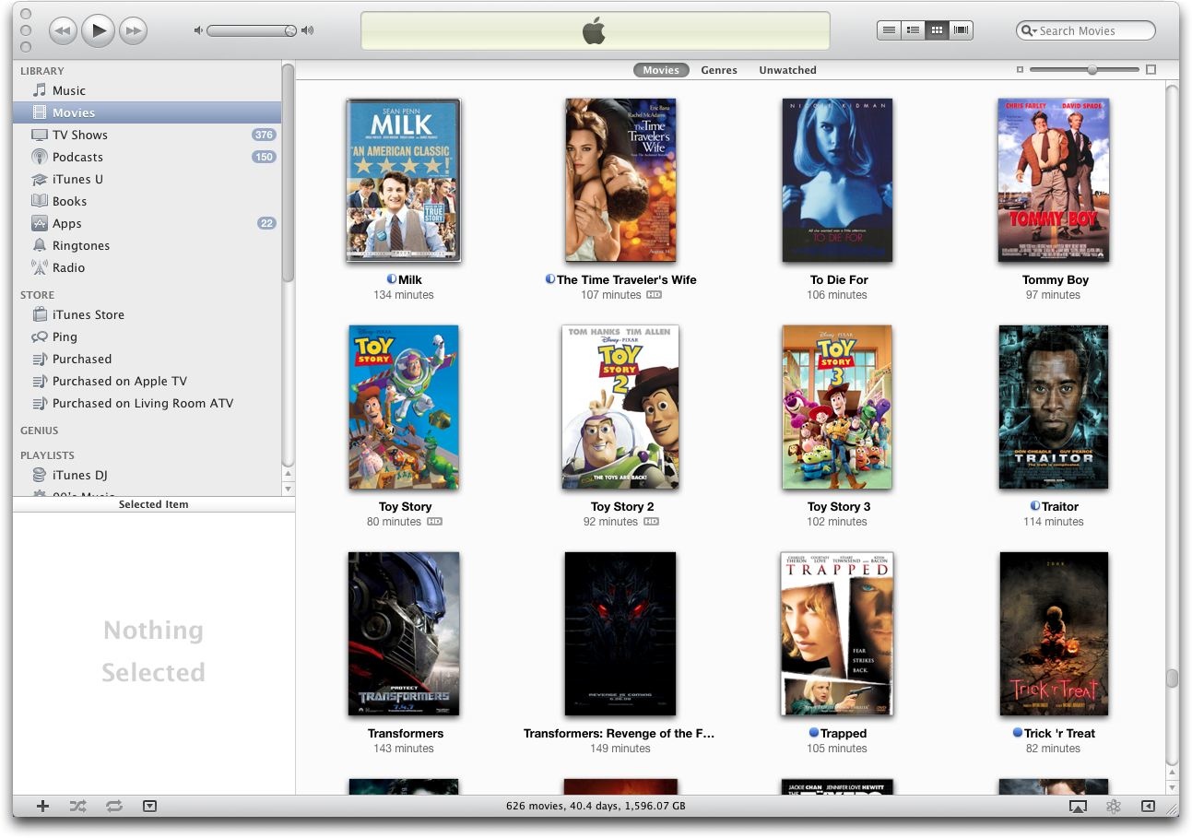Click the low-volume speaker icon
The height and width of the screenshot is (838, 1192).
coord(197,30)
